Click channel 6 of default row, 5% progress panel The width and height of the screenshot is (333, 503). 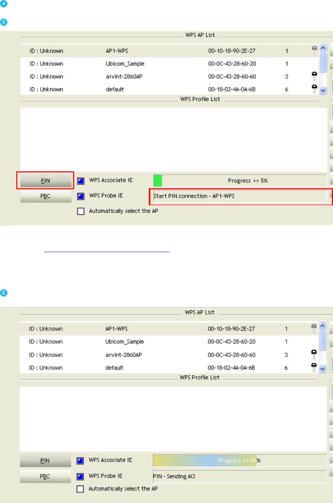[287, 89]
